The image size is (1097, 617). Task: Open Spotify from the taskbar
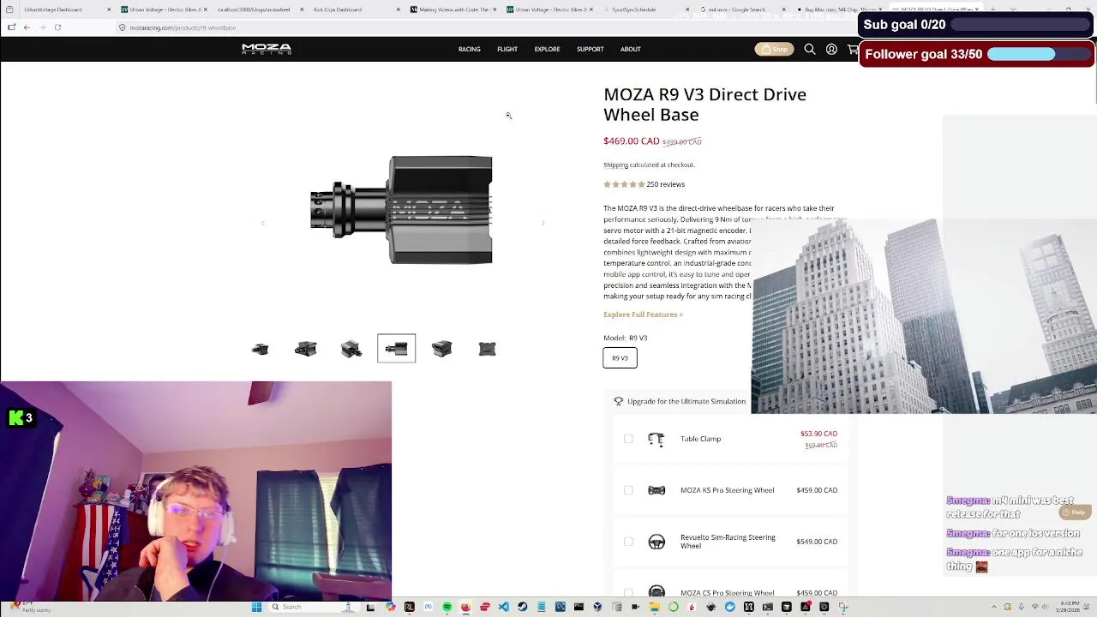point(447,607)
